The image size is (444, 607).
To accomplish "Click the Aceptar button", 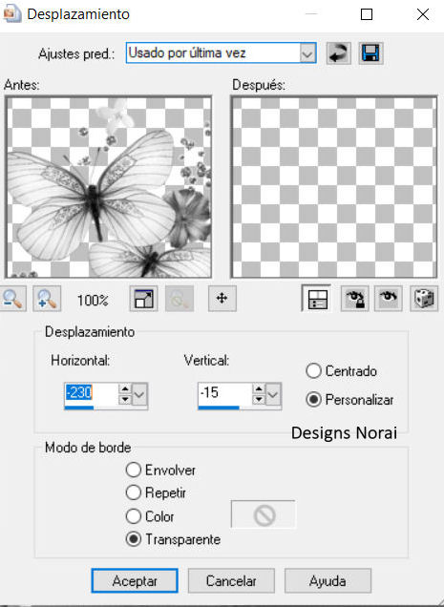I will point(135,580).
